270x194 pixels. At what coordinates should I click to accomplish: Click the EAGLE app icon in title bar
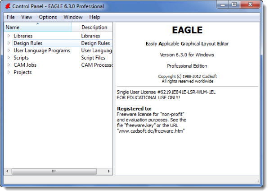[6, 6]
